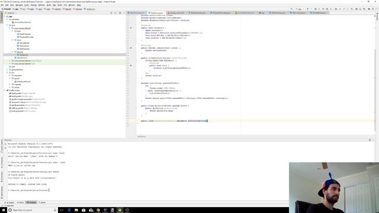Viewport: 379px width, 213px height.
Task: Open the Help menu
Action: point(79,5)
